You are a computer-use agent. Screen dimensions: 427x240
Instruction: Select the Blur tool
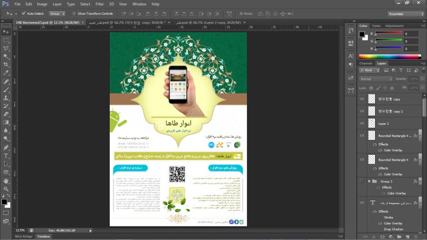pyautogui.click(x=5, y=130)
